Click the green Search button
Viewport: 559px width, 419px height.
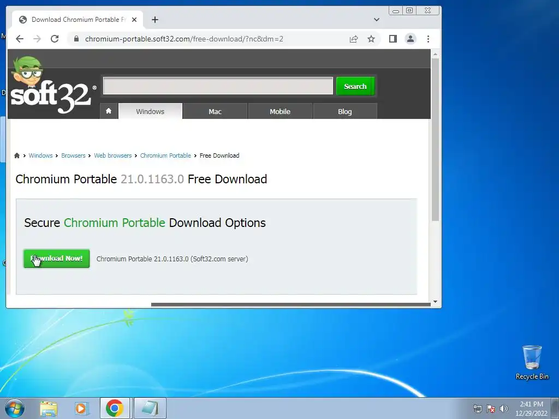click(355, 86)
